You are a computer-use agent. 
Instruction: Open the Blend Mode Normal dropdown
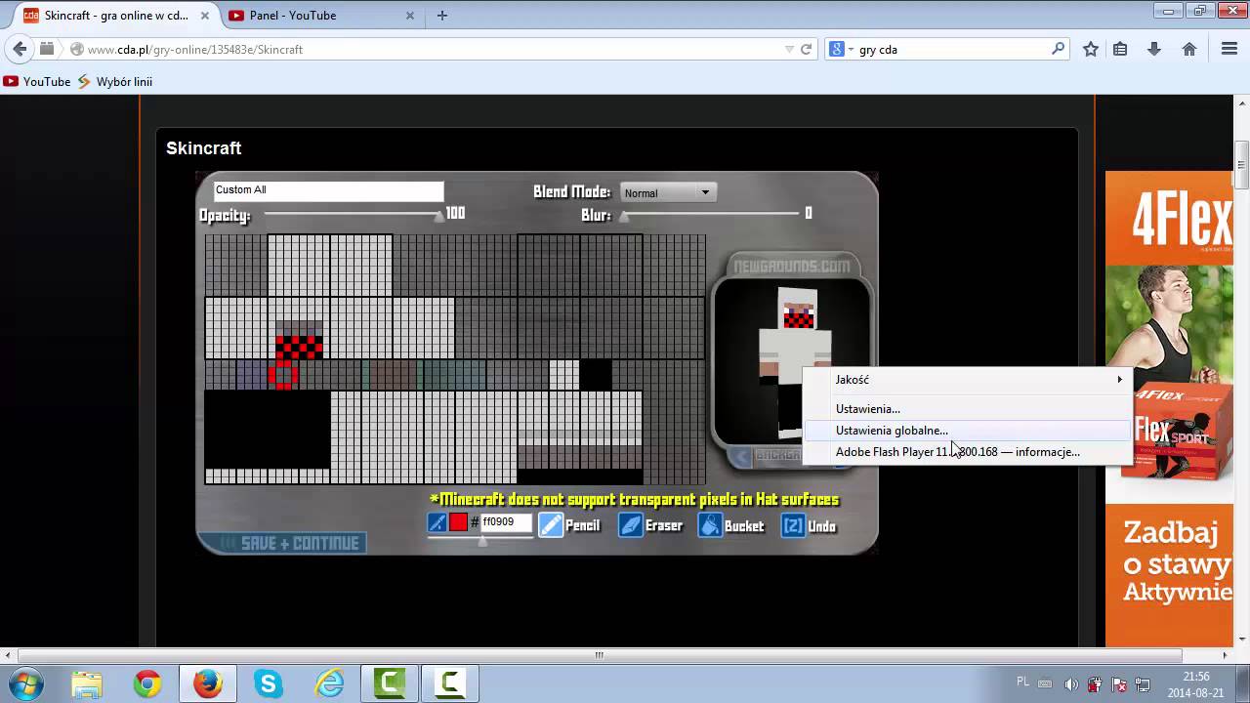pos(668,192)
